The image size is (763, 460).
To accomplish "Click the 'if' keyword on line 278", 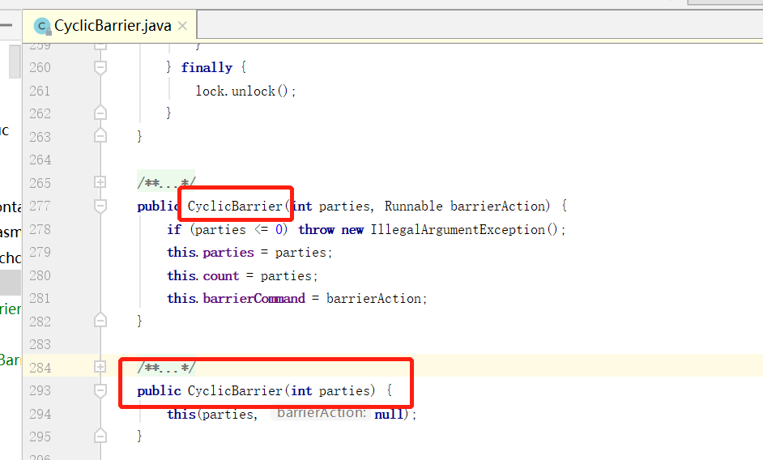I will [173, 229].
